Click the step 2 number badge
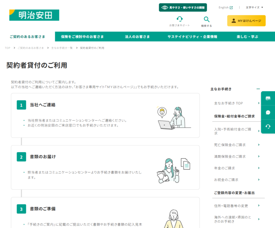Screen dimensions: 275x228 click(x=22, y=157)
